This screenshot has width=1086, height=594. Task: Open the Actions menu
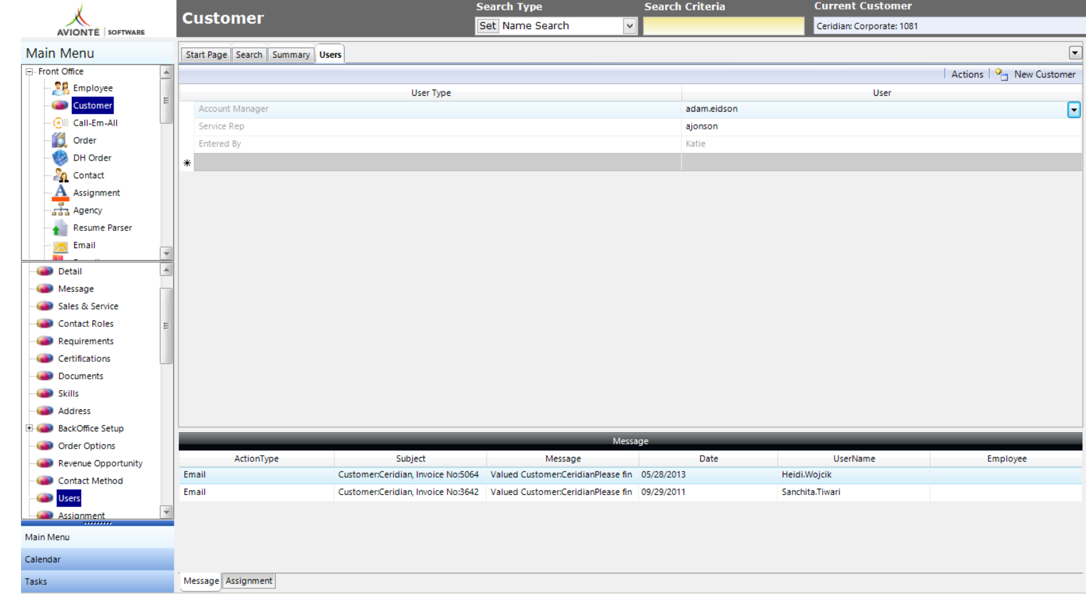[x=967, y=74]
